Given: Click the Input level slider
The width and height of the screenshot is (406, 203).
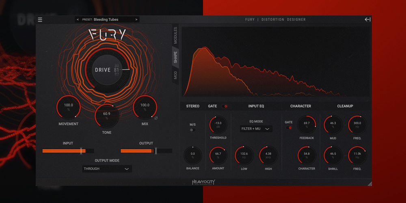Looking at the screenshot, I should pyautogui.click(x=68, y=151).
